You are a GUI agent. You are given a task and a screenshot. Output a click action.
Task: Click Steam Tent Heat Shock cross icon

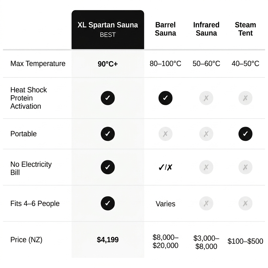click(245, 98)
